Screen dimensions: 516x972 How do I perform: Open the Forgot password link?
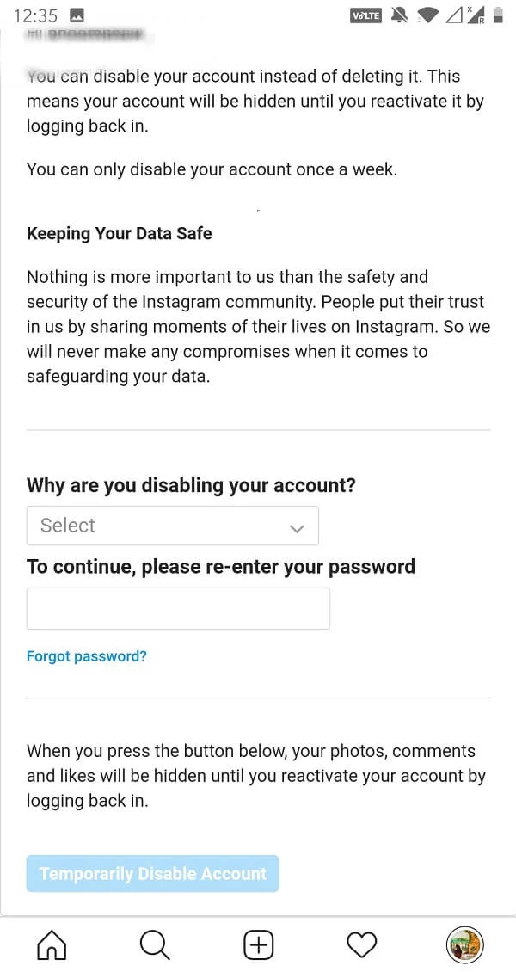(x=86, y=655)
